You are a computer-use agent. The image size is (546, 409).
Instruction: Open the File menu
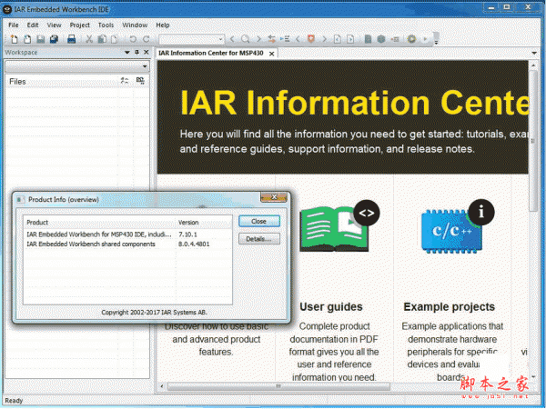pos(14,25)
